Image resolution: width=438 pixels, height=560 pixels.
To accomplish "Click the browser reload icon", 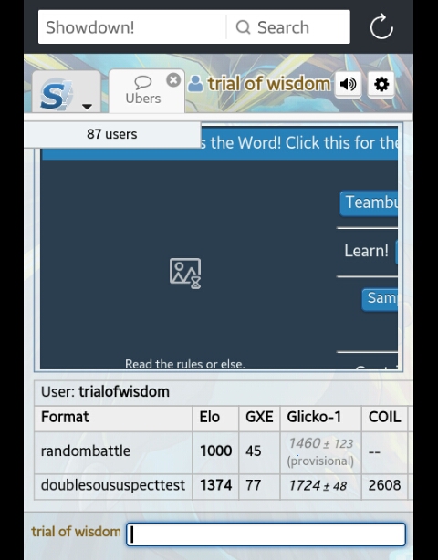I will click(x=381, y=26).
